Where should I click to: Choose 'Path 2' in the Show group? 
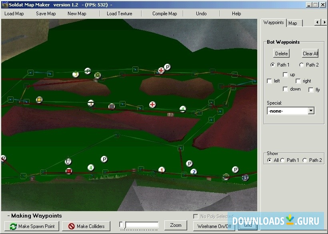(305, 160)
